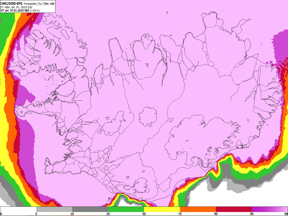This screenshot has height=216, width=288.
Task: Click the orange 75–90 legend segment
Action: [198, 209]
